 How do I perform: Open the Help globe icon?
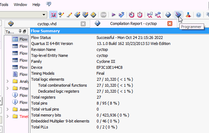199,15
